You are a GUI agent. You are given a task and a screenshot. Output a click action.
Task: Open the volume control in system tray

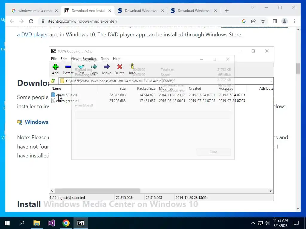click(267, 223)
